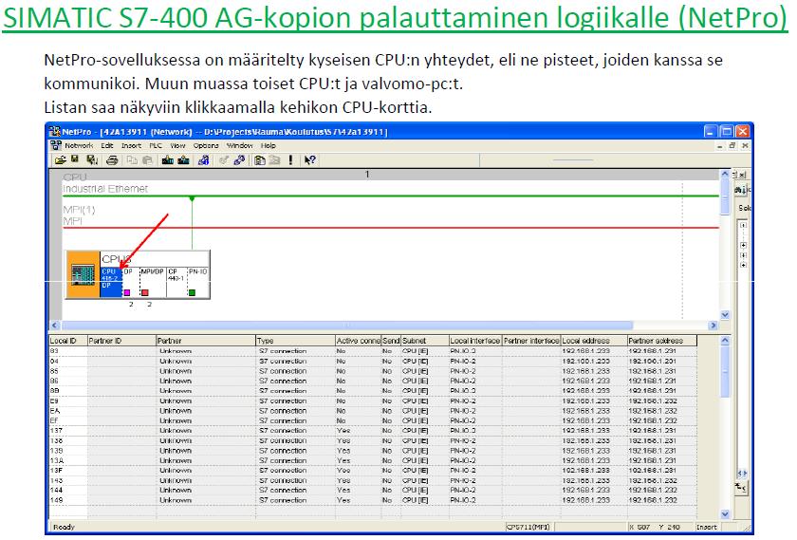This screenshot has width=797, height=540.
Task: Click the Partner ID column header
Action: [x=121, y=341]
